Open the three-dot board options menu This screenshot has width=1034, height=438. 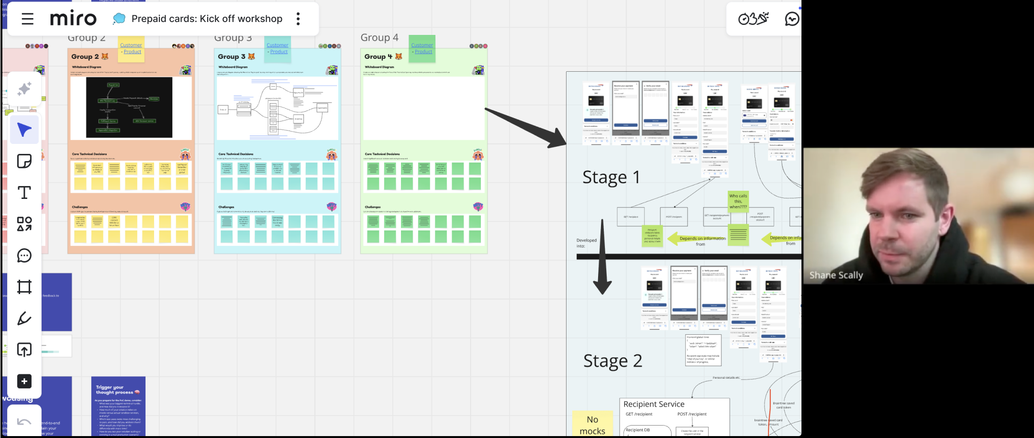[298, 19]
